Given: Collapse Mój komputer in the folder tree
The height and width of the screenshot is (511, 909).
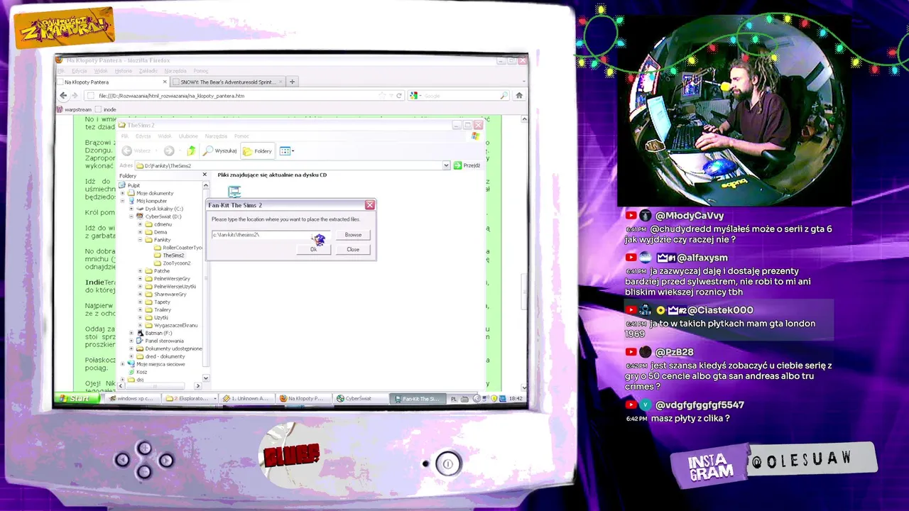Looking at the screenshot, I should pos(122,201).
